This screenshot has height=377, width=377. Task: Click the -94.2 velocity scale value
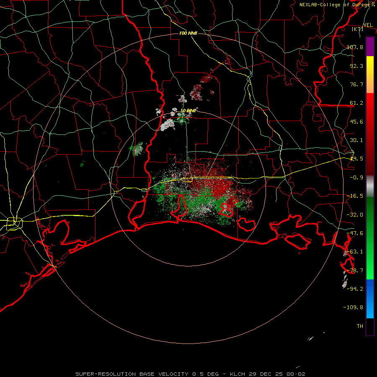(x=355, y=289)
